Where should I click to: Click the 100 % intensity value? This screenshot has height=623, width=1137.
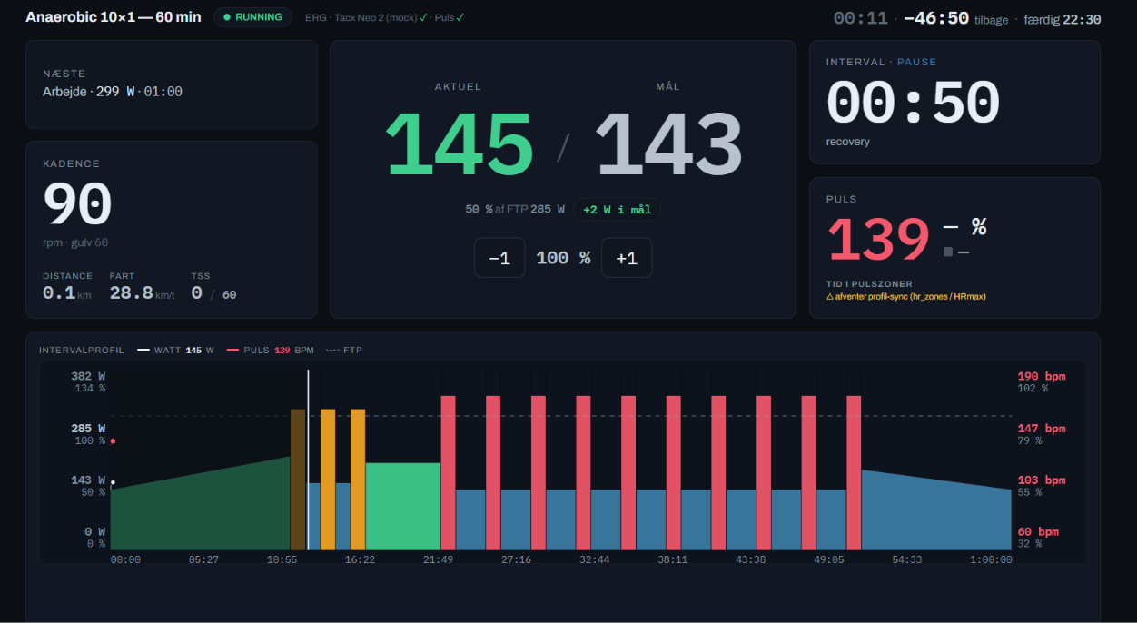tap(563, 258)
